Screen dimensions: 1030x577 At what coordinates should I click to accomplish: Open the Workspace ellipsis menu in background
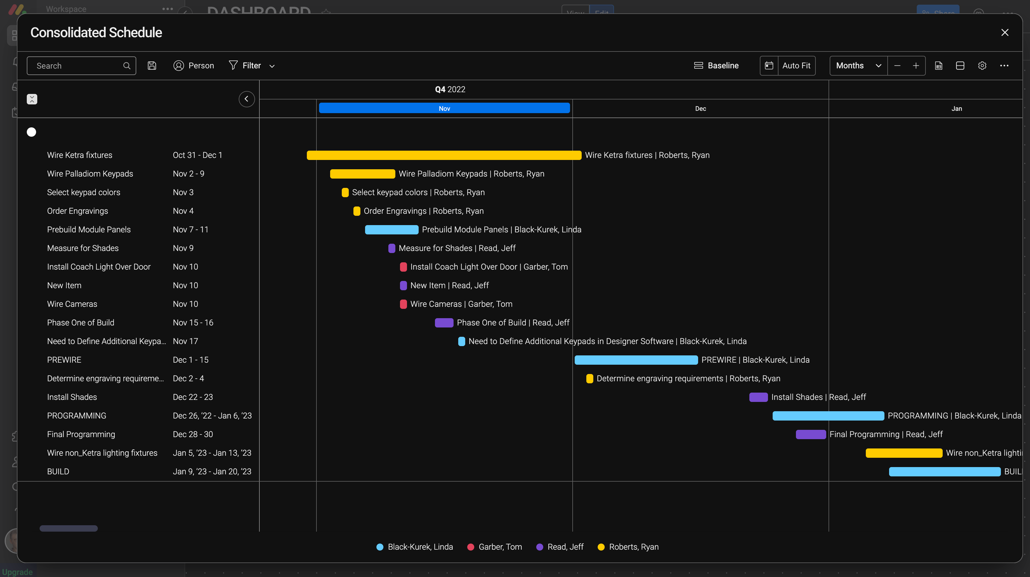tap(167, 9)
